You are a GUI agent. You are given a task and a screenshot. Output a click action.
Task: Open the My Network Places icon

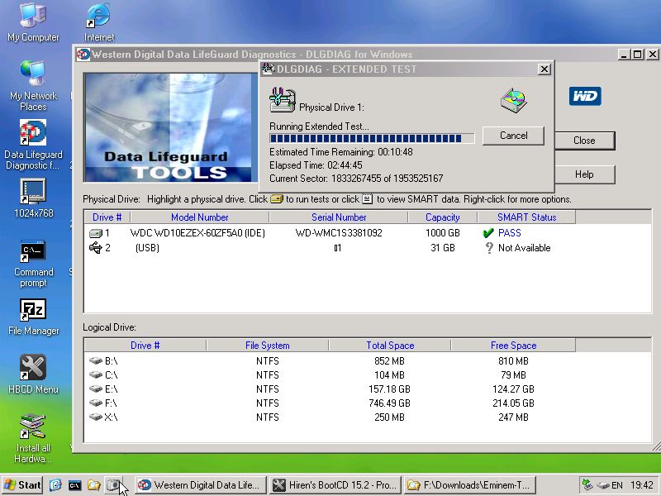click(33, 74)
